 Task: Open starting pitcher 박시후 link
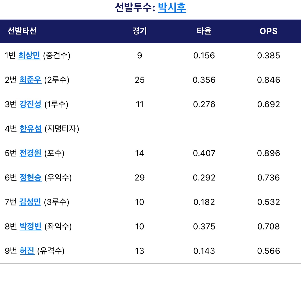click(x=172, y=8)
